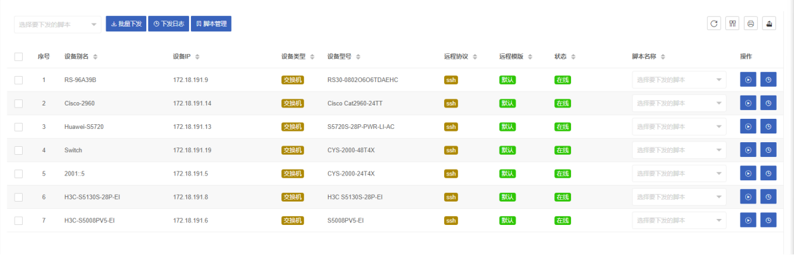View delivery log for 2001::5 row
This screenshot has height=255, width=794.
tap(769, 174)
